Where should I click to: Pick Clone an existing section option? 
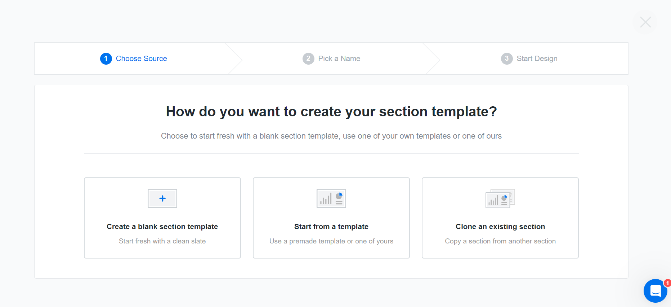point(500,227)
